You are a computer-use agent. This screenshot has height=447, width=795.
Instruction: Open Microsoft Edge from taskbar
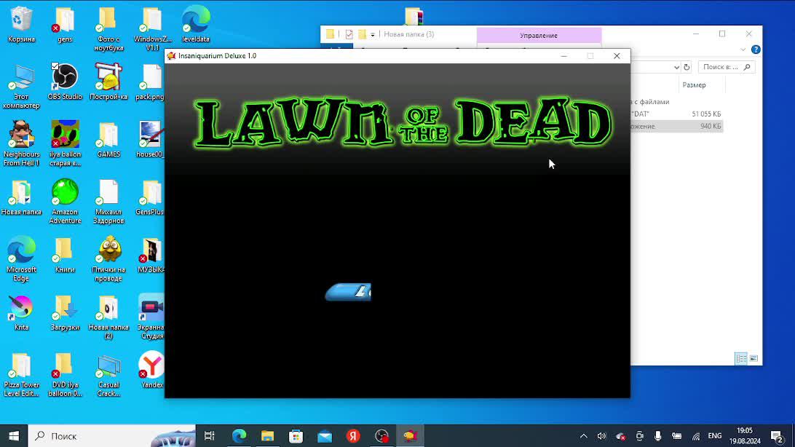pyautogui.click(x=239, y=436)
